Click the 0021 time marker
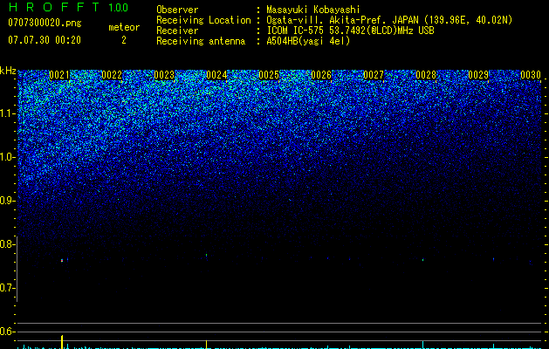 (59, 75)
